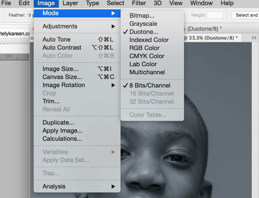Select RGB Color mode
This screenshot has width=259, height=198.
[152, 48]
